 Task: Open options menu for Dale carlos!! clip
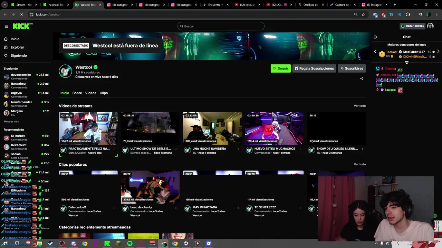[114, 208]
